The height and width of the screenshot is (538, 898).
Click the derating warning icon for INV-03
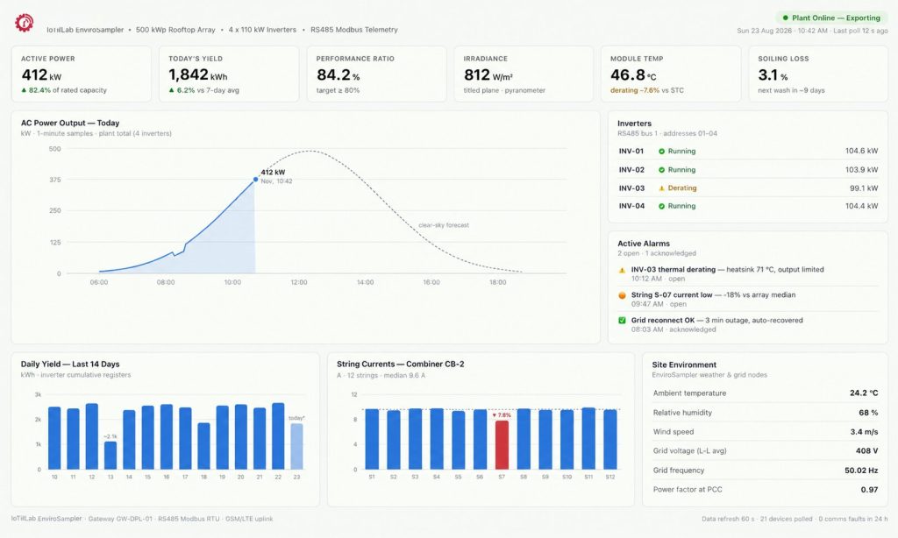661,188
